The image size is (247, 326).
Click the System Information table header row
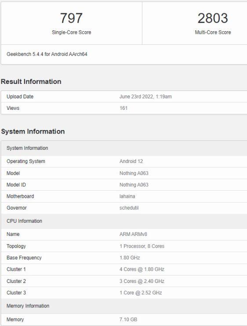click(124, 148)
